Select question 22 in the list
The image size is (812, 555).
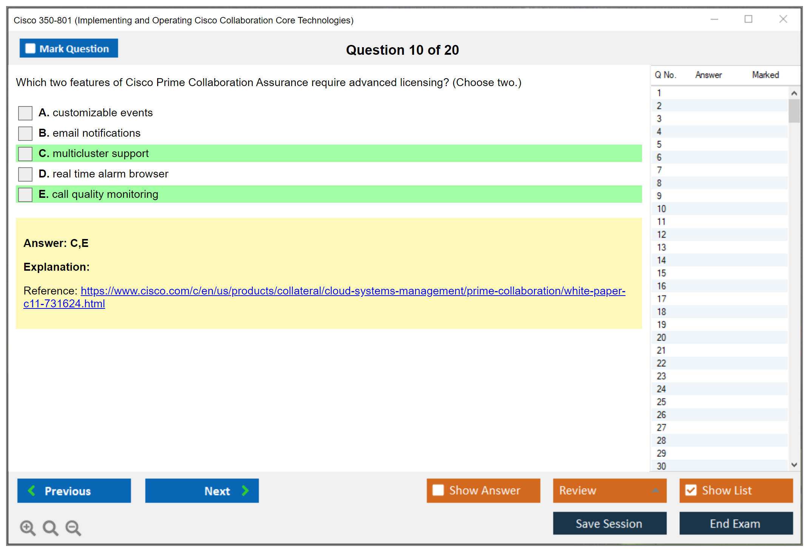point(661,363)
